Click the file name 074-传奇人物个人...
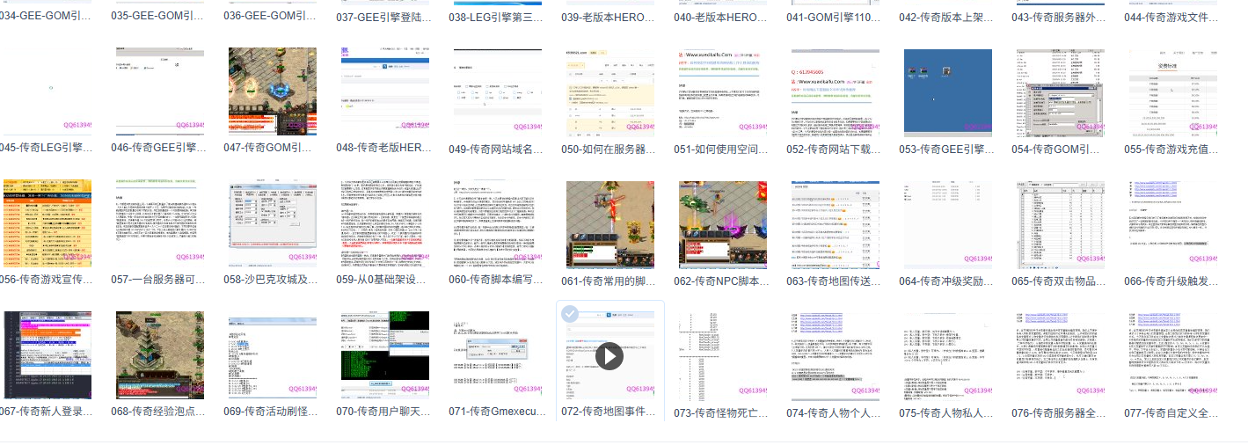Image resolution: width=1248 pixels, height=445 pixels. tap(834, 412)
